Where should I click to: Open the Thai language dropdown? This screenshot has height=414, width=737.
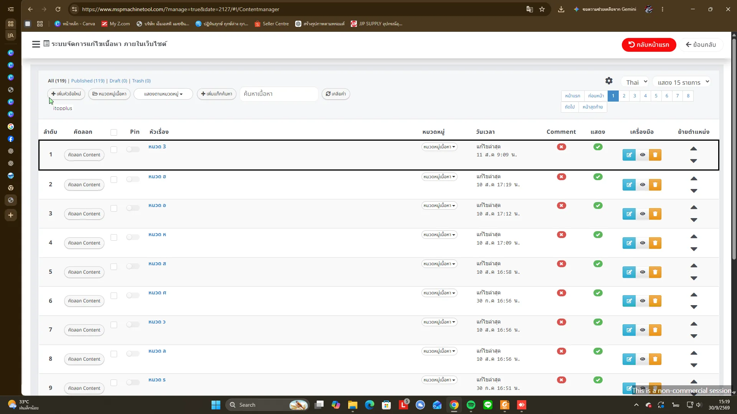[636, 82]
